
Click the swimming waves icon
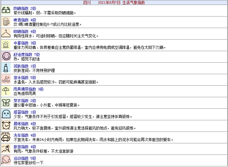6,80
